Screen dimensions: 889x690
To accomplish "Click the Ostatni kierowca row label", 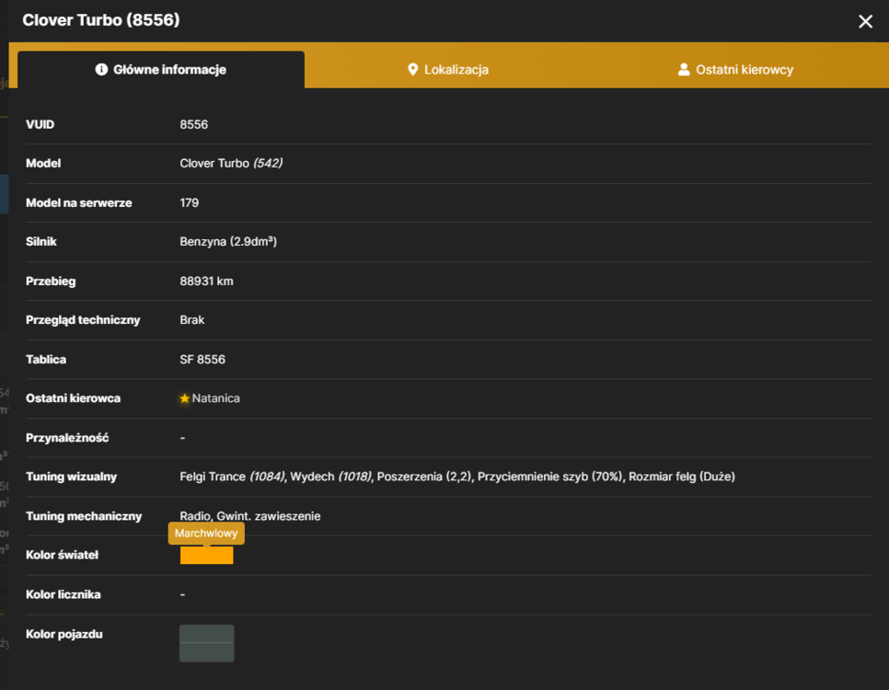I will coord(73,398).
